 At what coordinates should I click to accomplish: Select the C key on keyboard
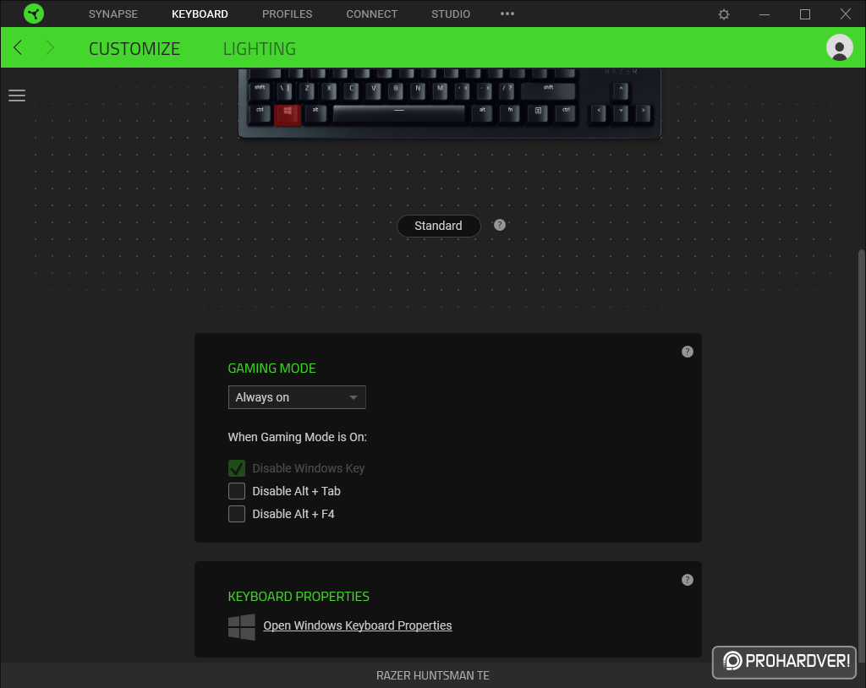[351, 90]
